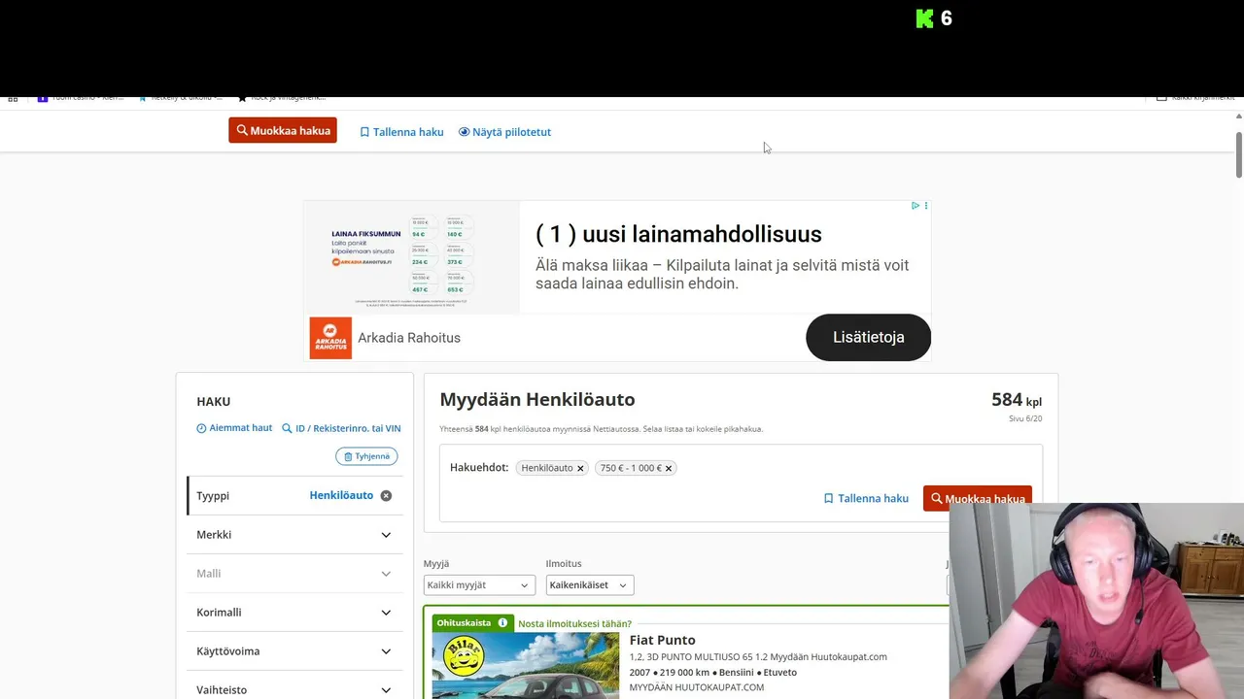Click Tallenna haku in the top bar
1244x699 pixels.
(x=401, y=132)
